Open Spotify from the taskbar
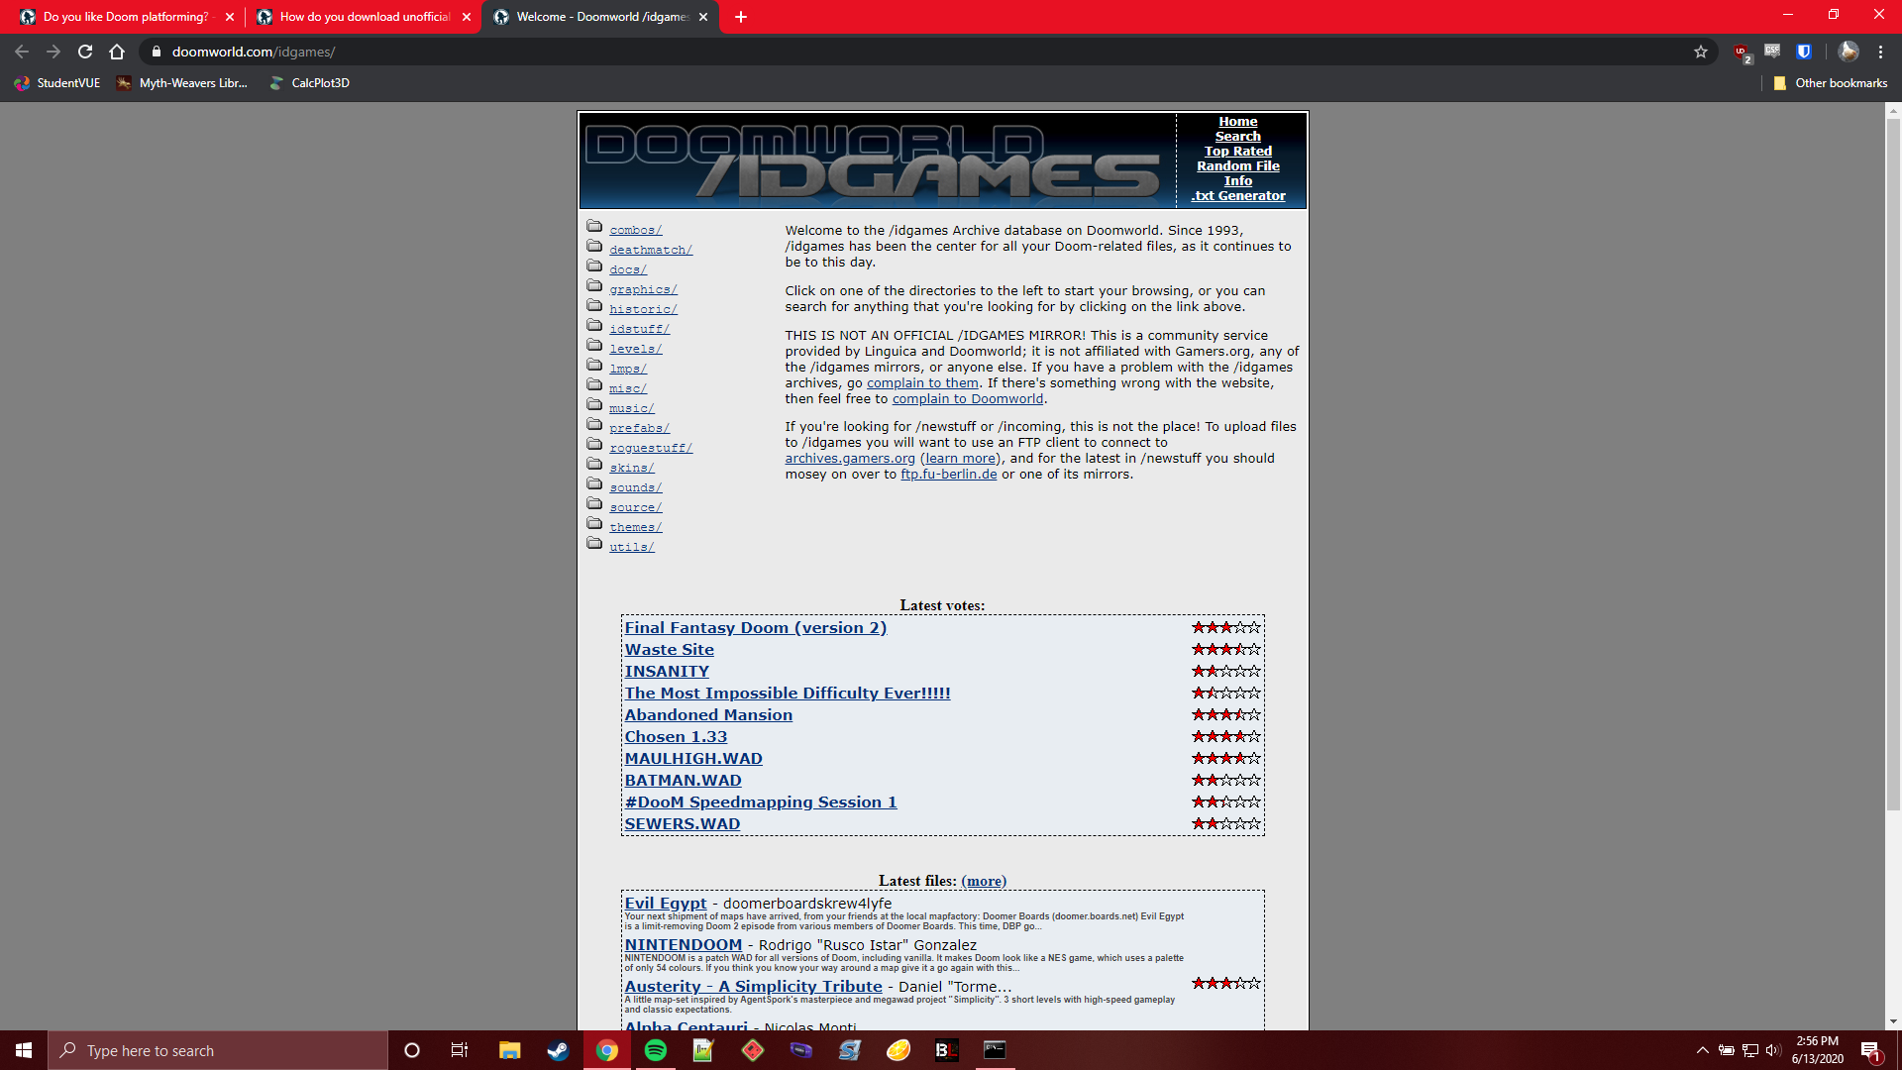 click(655, 1050)
